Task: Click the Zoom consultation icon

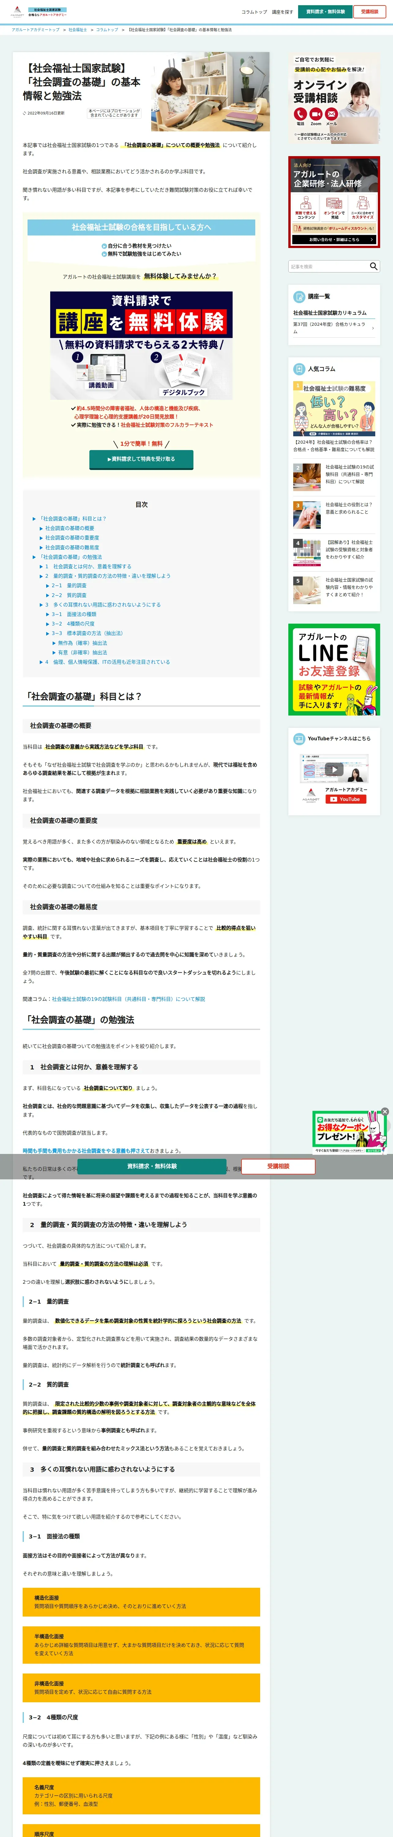Action: pos(316,114)
